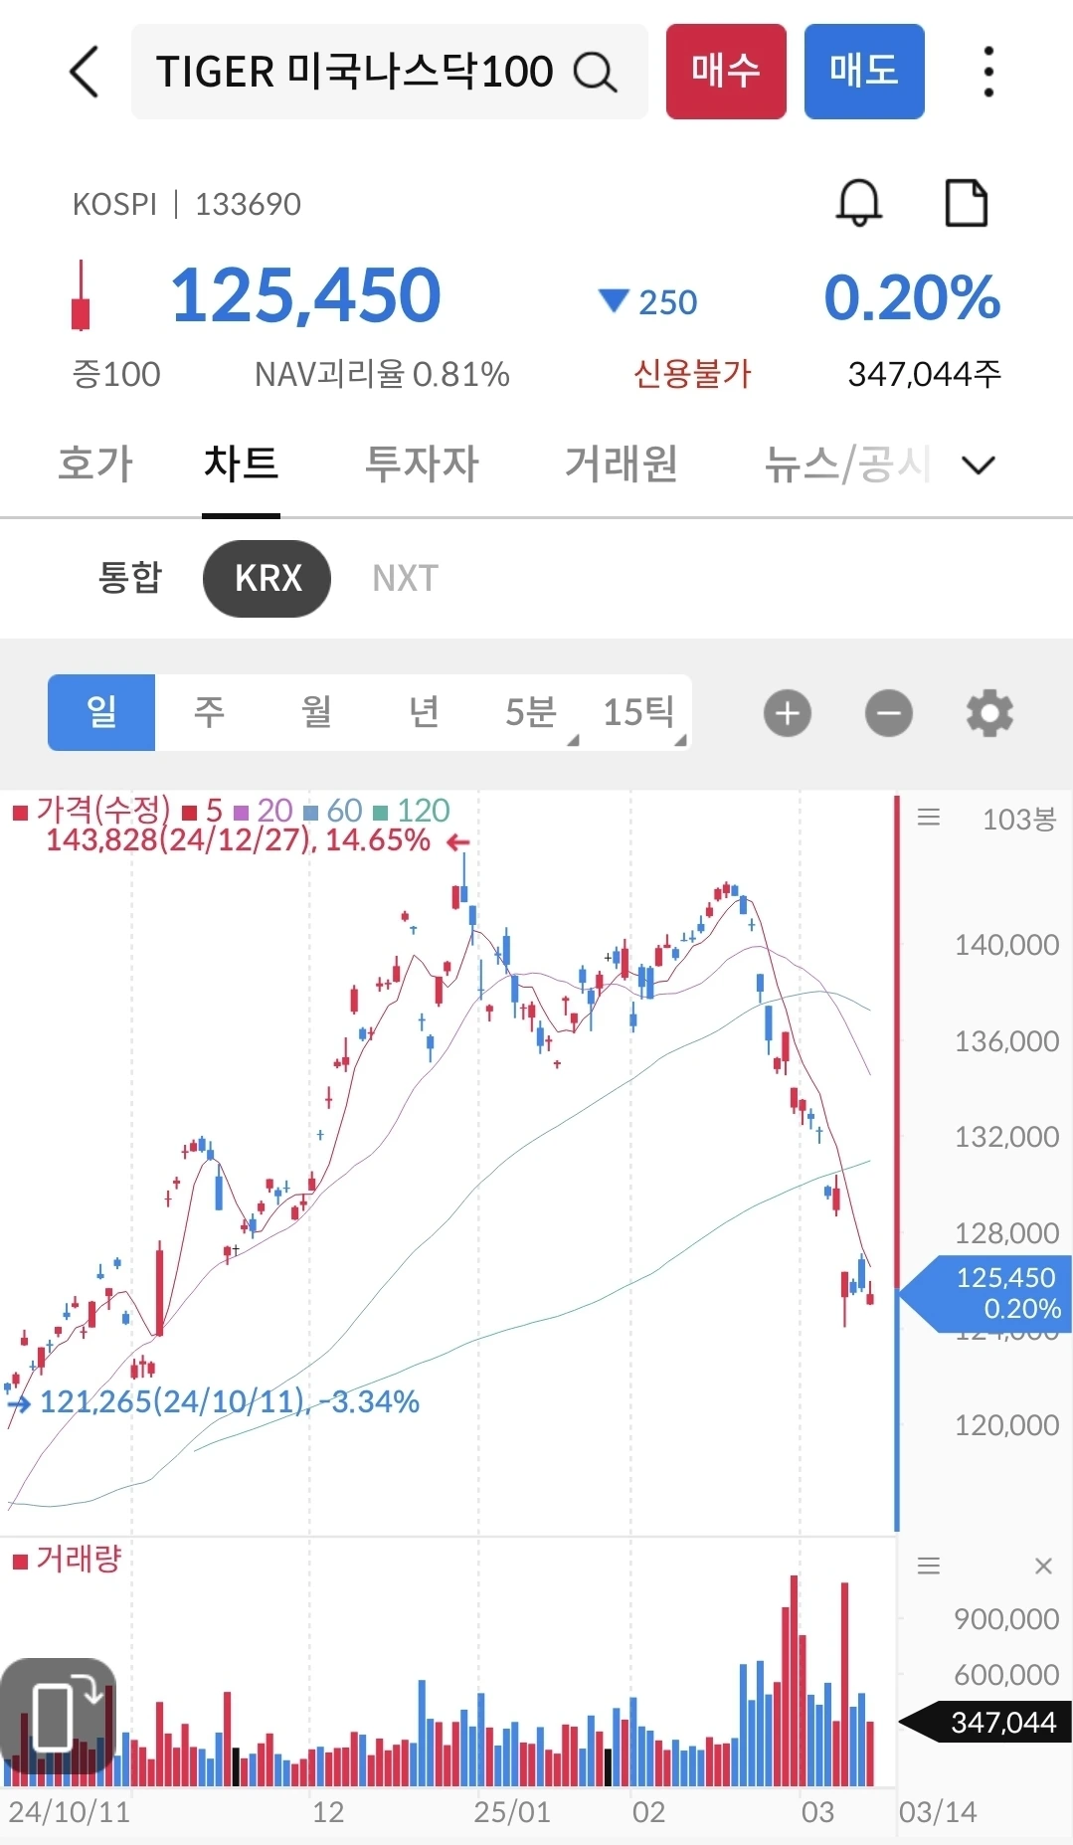Image resolution: width=1073 pixels, height=1845 pixels.
Task: Open the 5분 minute interval dropdown
Action: (x=533, y=713)
